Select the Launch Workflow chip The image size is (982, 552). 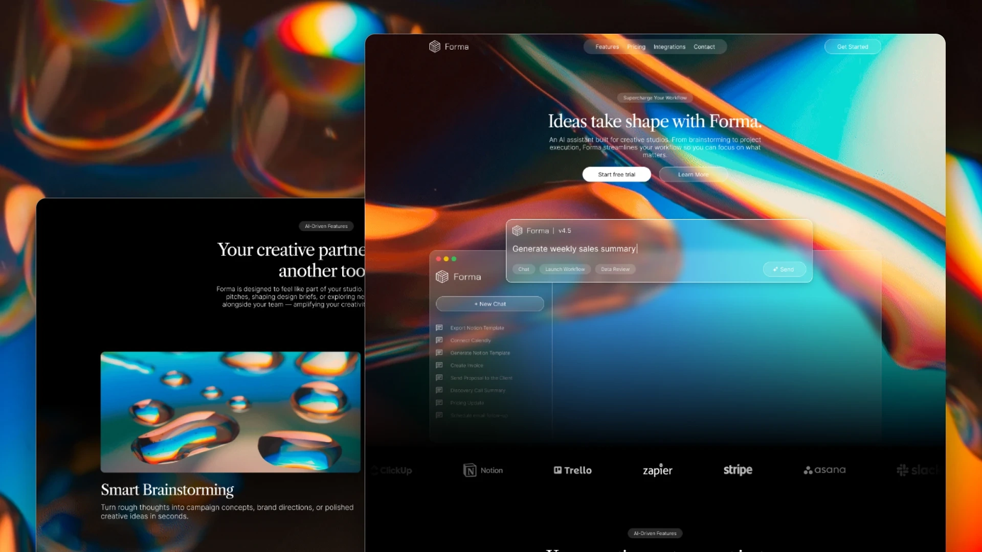pyautogui.click(x=565, y=269)
